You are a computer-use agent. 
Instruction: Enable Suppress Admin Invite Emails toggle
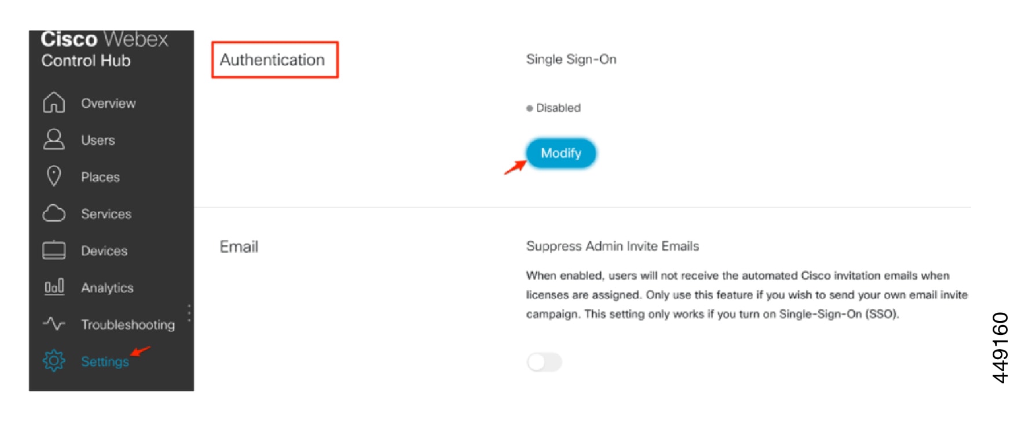click(544, 363)
